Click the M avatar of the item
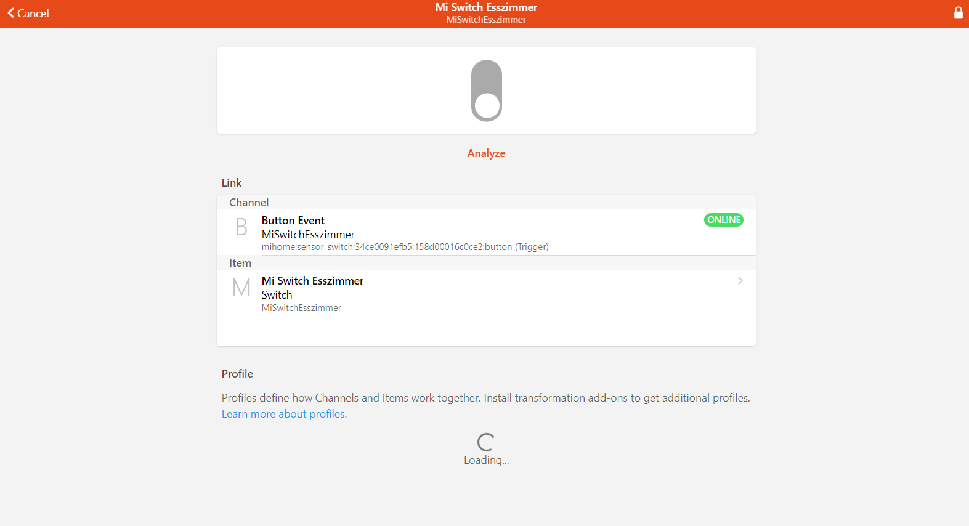This screenshot has height=526, width=969. [x=241, y=288]
